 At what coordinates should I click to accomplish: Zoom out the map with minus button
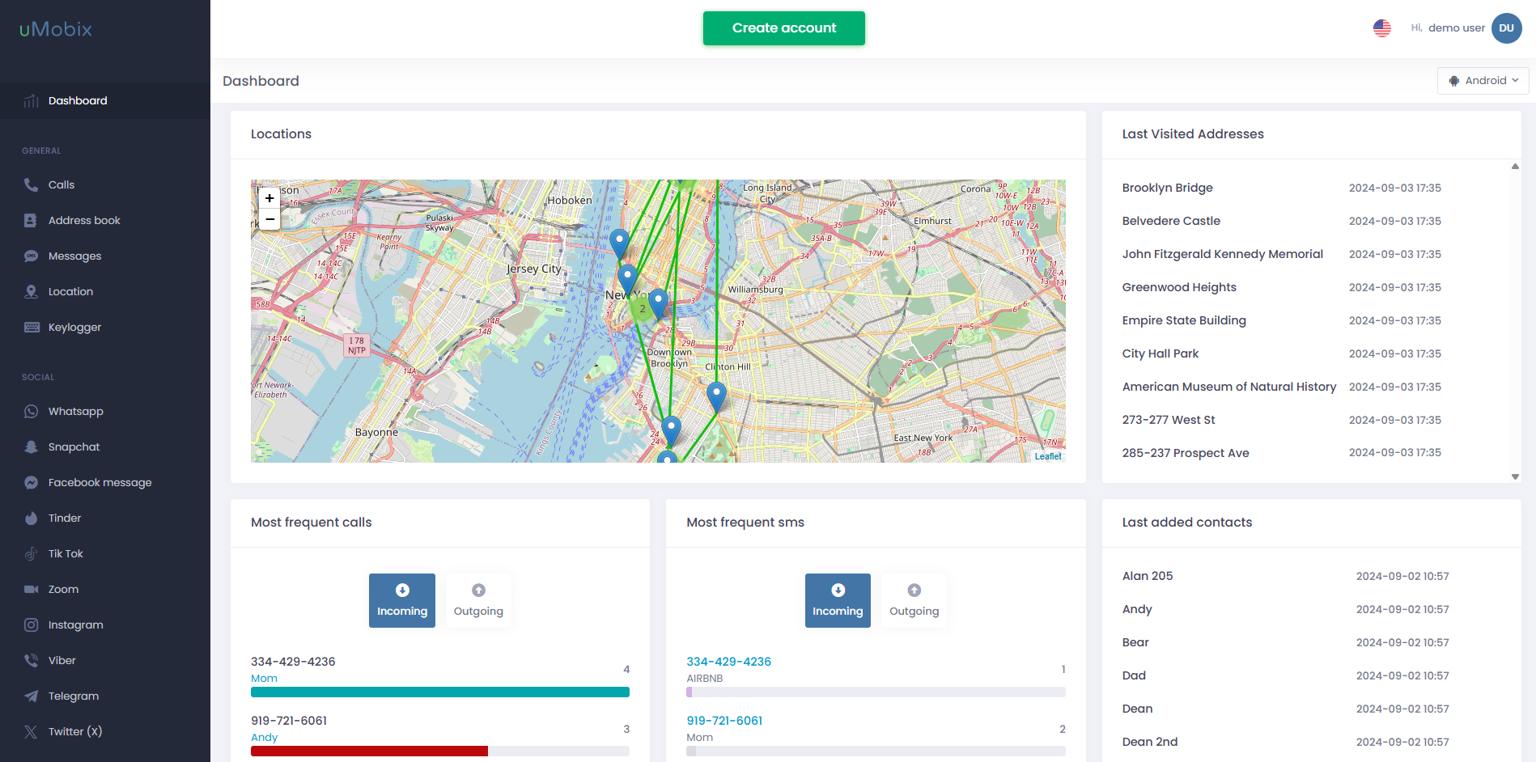pos(269,219)
